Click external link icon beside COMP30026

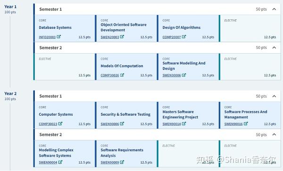pyautogui.click(x=122, y=75)
